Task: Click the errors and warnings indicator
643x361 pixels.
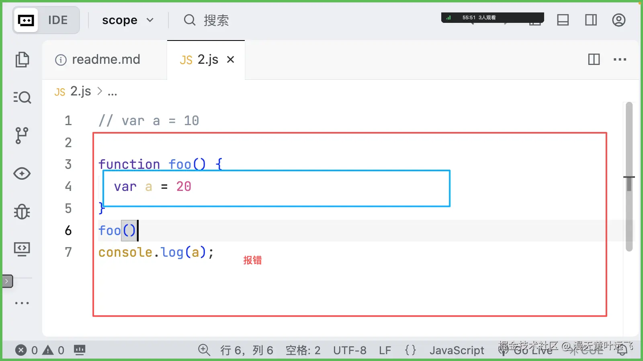Action: click(x=40, y=350)
